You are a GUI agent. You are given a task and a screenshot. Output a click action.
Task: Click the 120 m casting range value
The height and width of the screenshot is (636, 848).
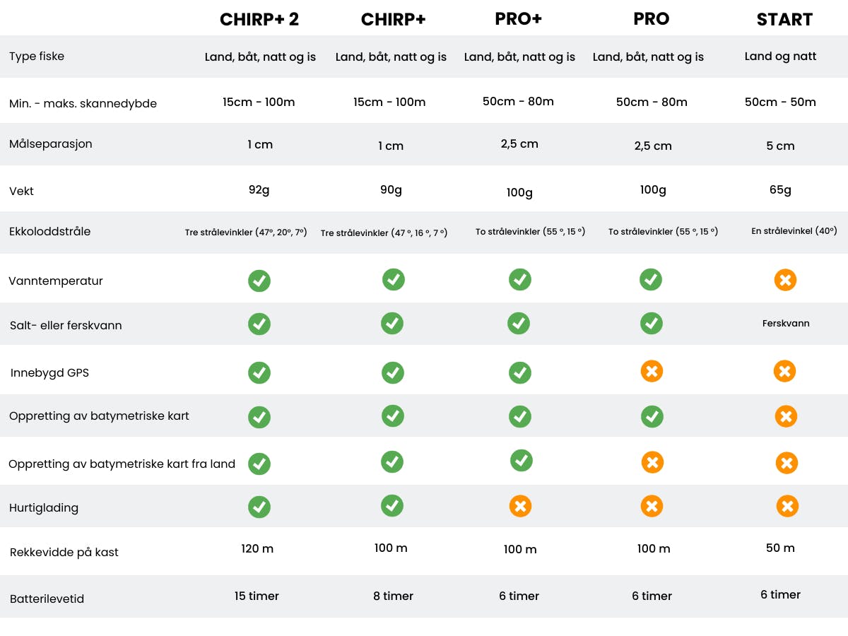[x=257, y=548]
